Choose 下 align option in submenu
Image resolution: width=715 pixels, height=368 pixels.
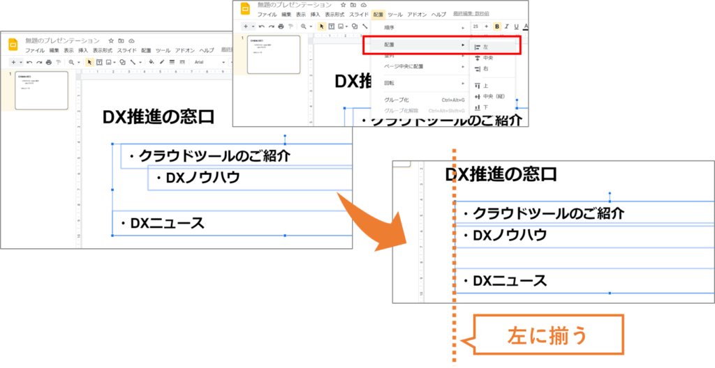[492, 107]
